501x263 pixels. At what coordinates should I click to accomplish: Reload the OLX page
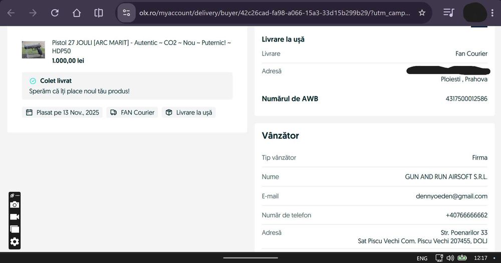55,13
